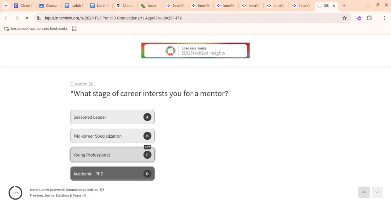Go to previous question with up chevron
This screenshot has height=206, width=391.
364,192
